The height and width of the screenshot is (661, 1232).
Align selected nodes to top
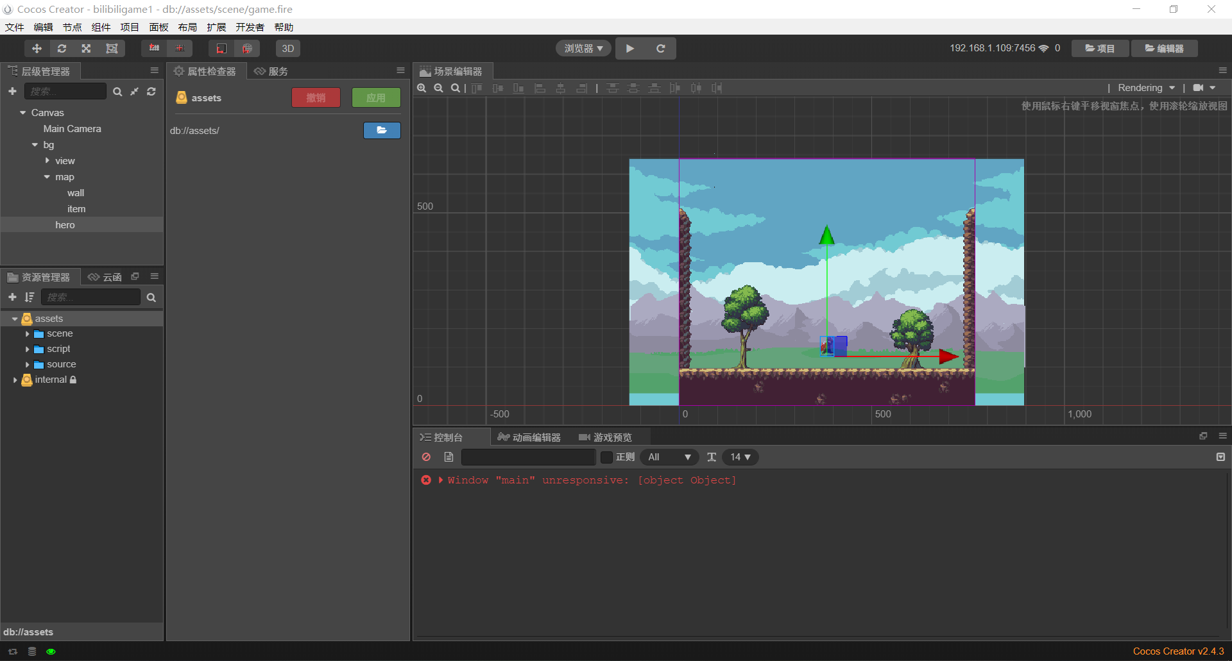[477, 88]
